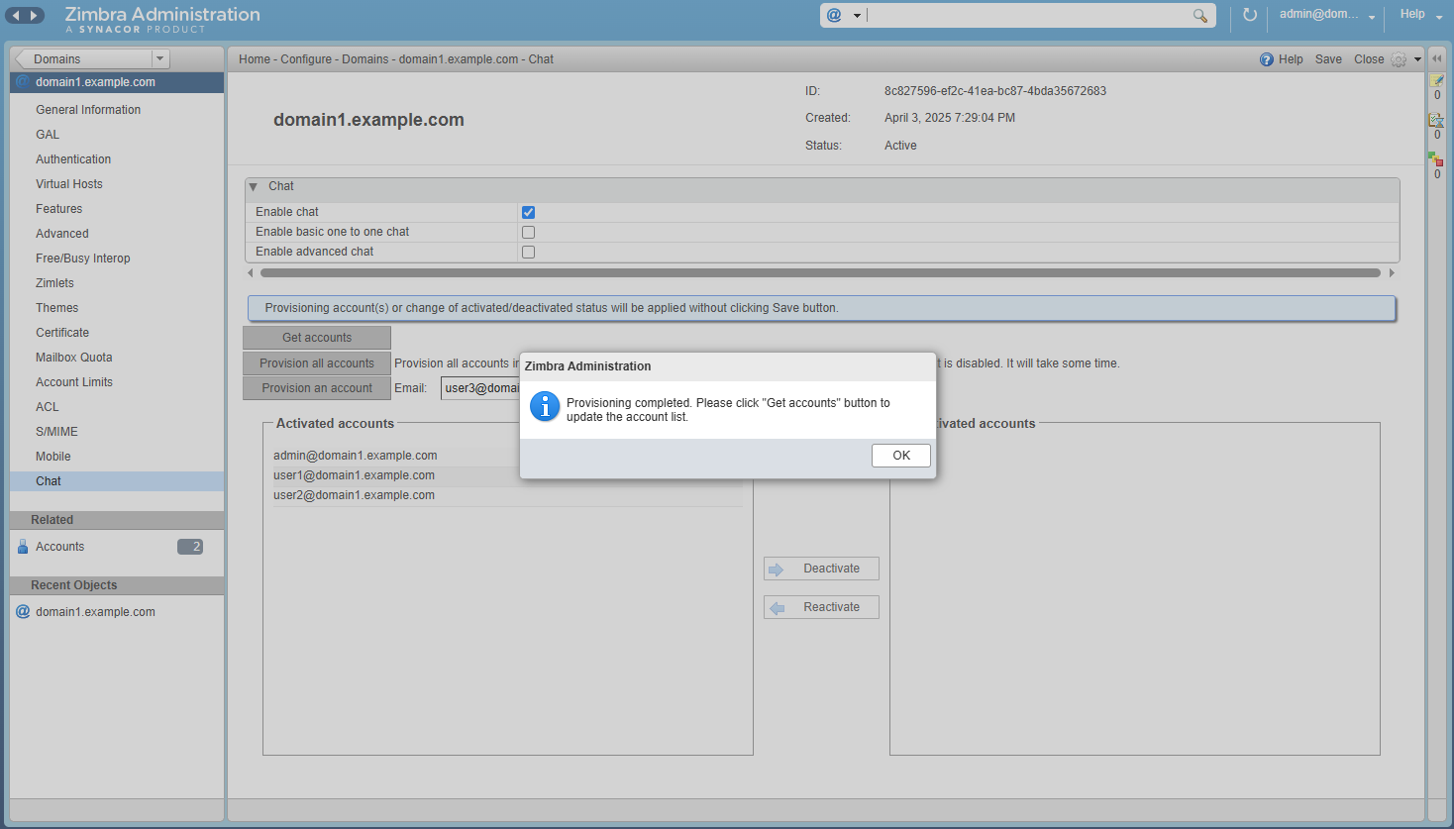Viewport: 1454px width, 829px height.
Task: Click the blue info icon in dialog
Action: (545, 406)
